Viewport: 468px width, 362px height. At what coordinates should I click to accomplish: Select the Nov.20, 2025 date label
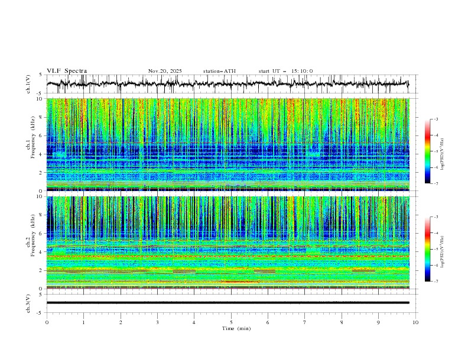[x=165, y=71]
